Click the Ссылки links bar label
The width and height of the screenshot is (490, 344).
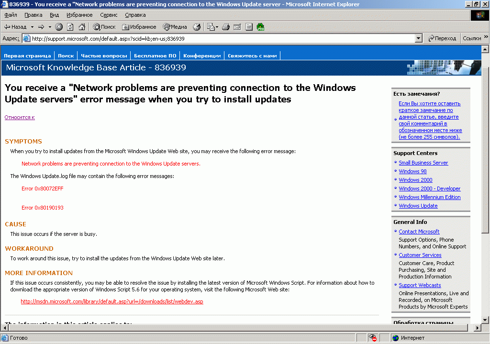(x=472, y=38)
